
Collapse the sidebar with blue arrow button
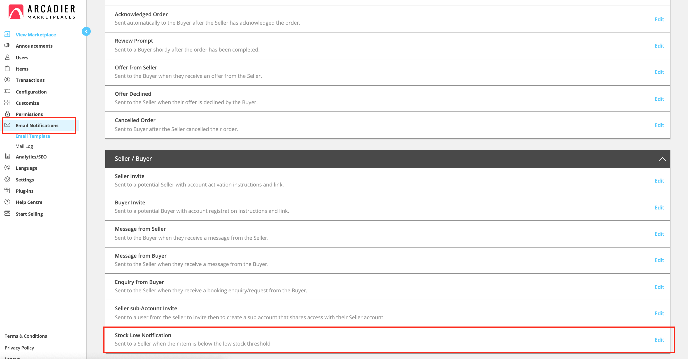pyautogui.click(x=86, y=31)
